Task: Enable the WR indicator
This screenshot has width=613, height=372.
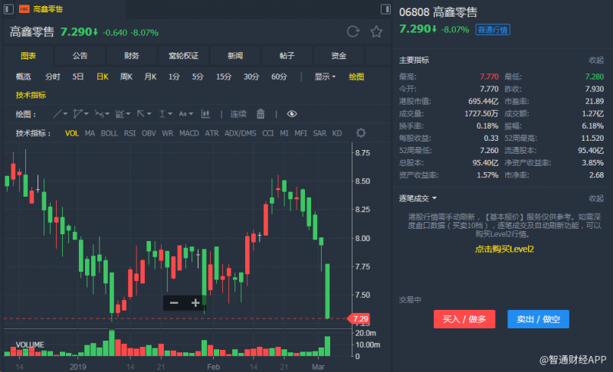Action: tap(167, 133)
